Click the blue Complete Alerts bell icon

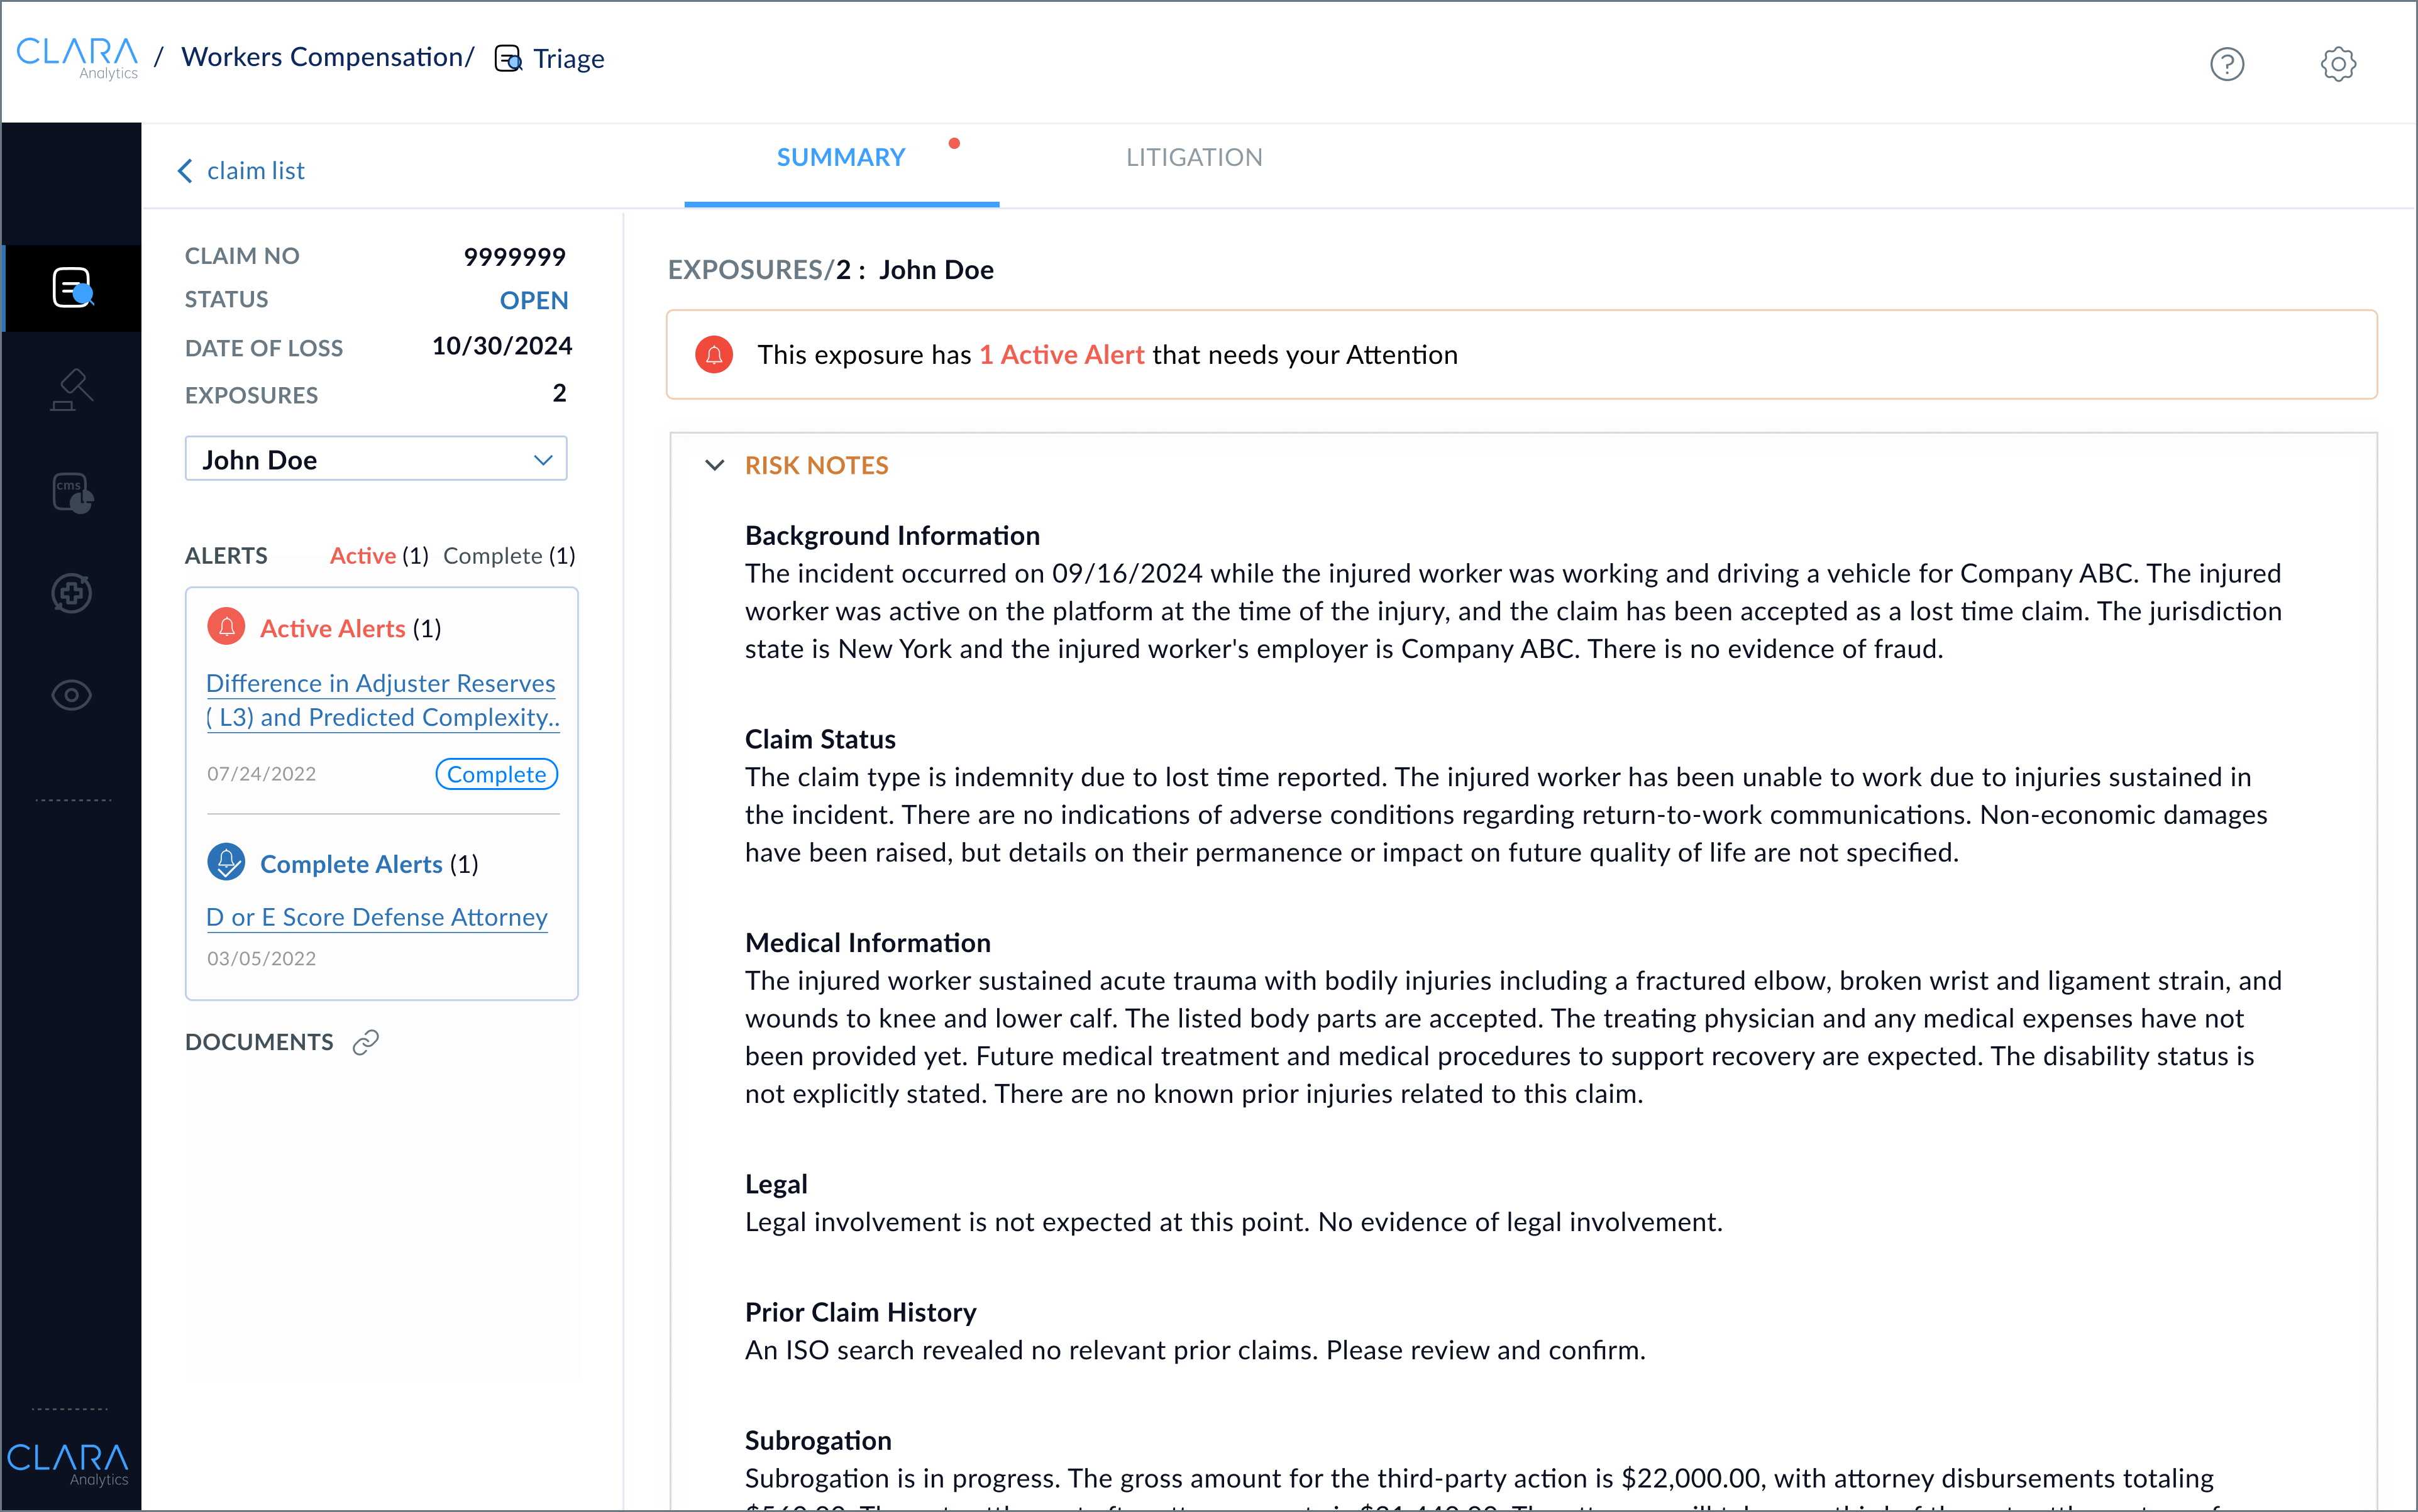(x=227, y=862)
